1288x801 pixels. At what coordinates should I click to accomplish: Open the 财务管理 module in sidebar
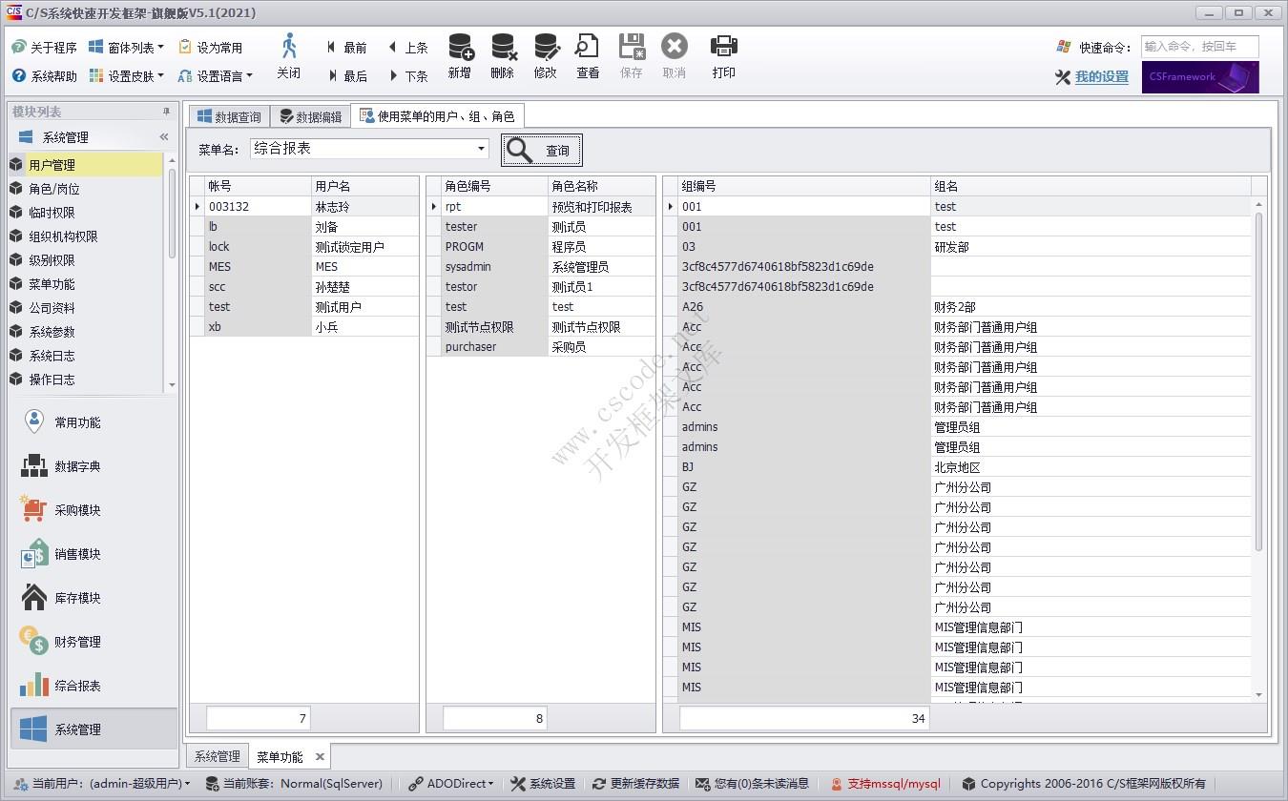(x=76, y=642)
